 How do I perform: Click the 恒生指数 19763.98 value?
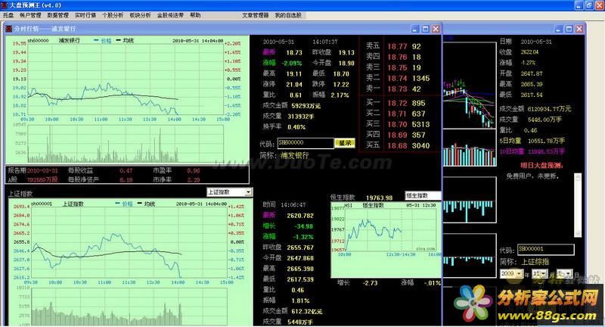(x=379, y=198)
